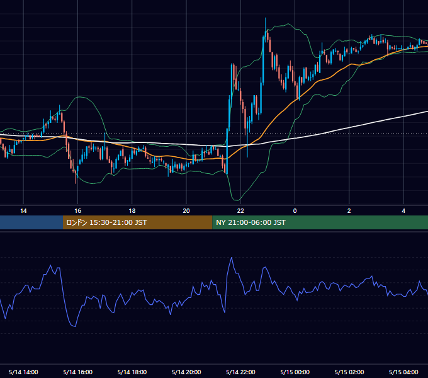The image size is (428, 378).
Task: Click the 2 hour label on the upper chart axis
Action: 349,211
